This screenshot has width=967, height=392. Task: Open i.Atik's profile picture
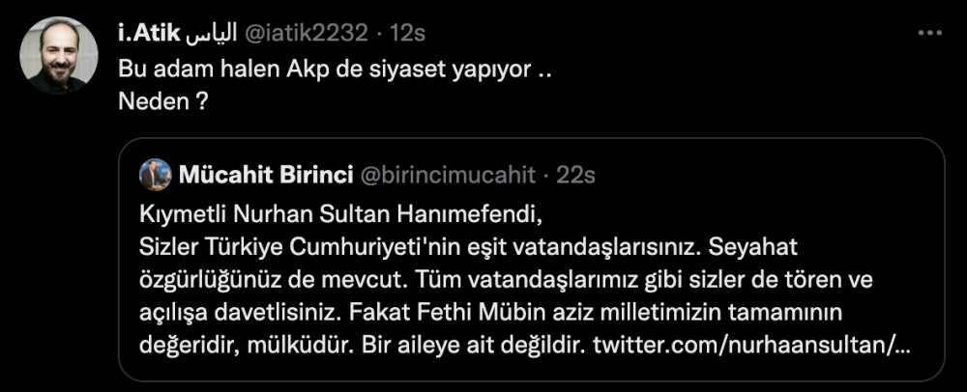point(59,55)
